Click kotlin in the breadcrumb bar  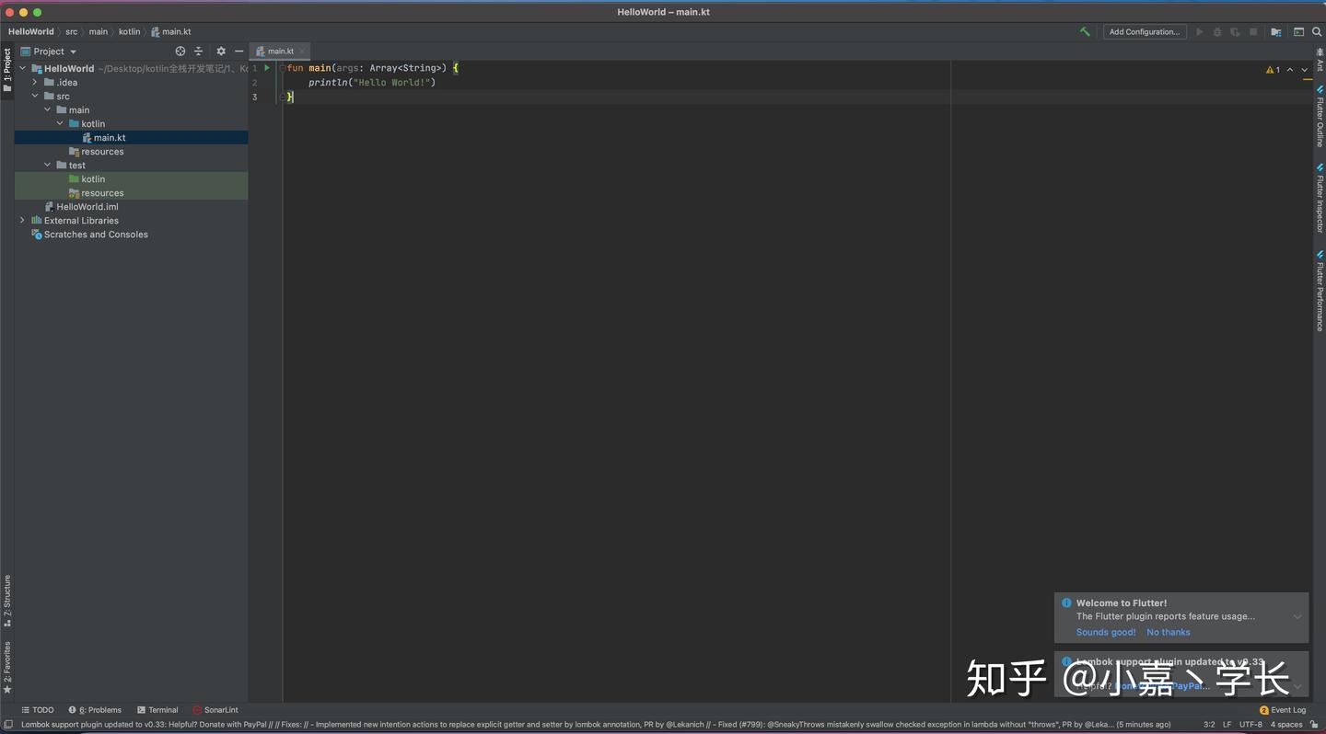pos(129,31)
